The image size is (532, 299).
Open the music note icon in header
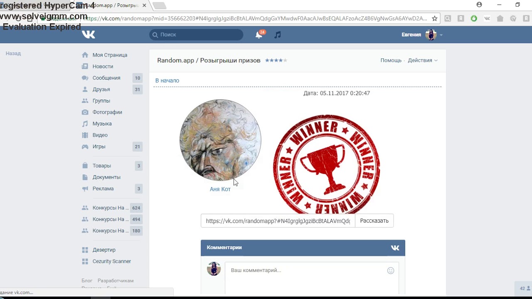278,35
